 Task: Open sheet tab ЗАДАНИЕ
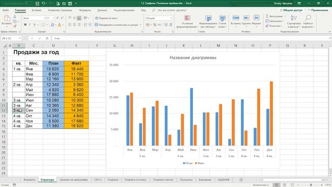tap(224, 180)
